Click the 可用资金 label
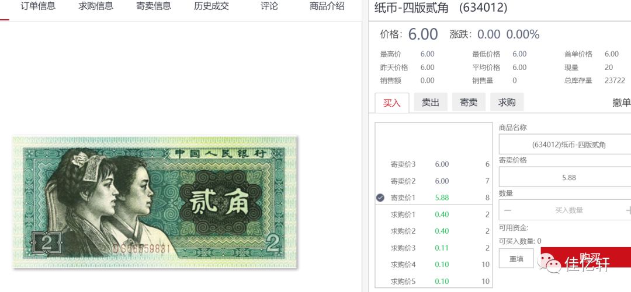The height and width of the screenshot is (292, 631). (x=514, y=228)
